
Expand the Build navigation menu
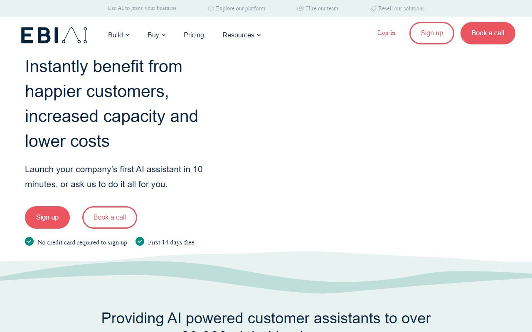[x=118, y=35]
